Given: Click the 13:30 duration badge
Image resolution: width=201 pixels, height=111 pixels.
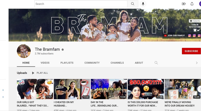Looking at the screenshot, I should coord(123,97).
